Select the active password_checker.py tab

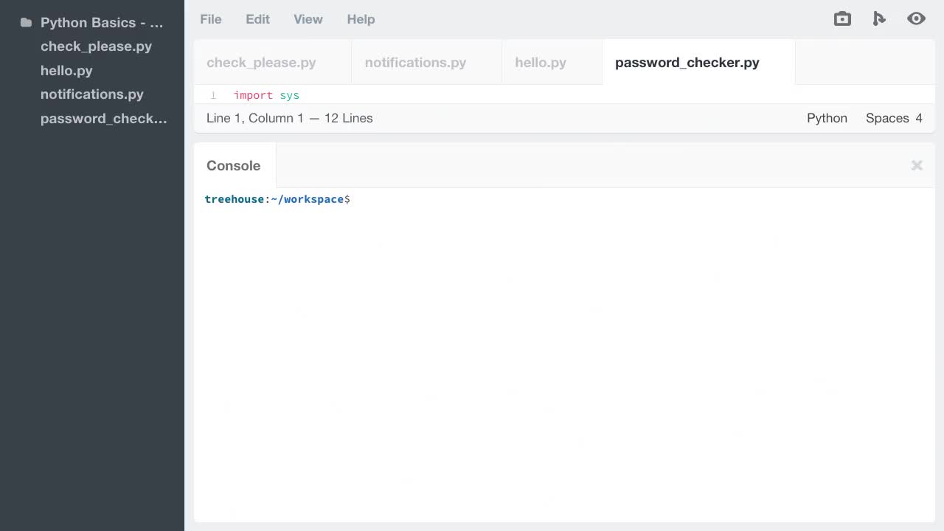(x=687, y=63)
